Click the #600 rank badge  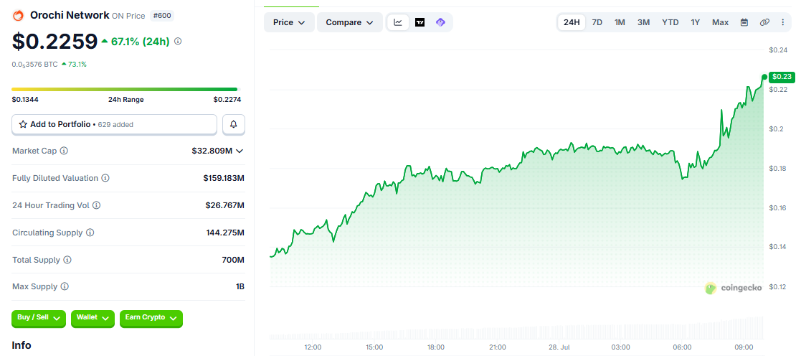[163, 16]
